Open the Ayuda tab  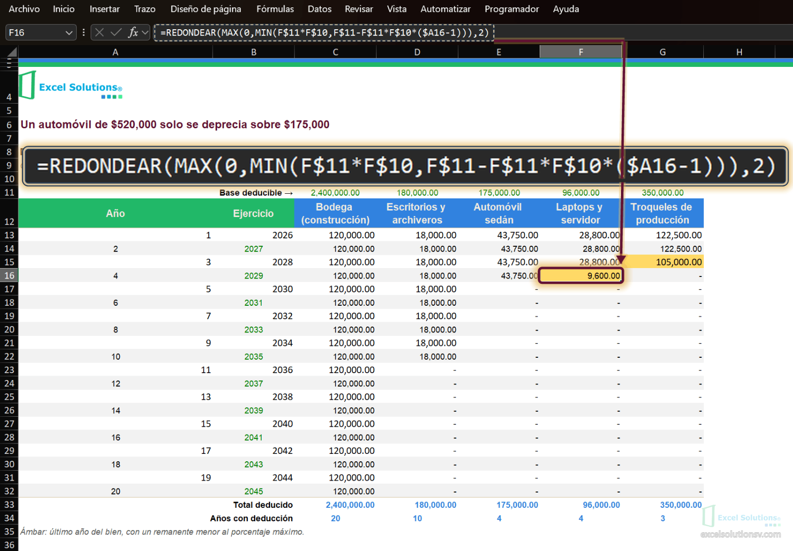tap(566, 9)
